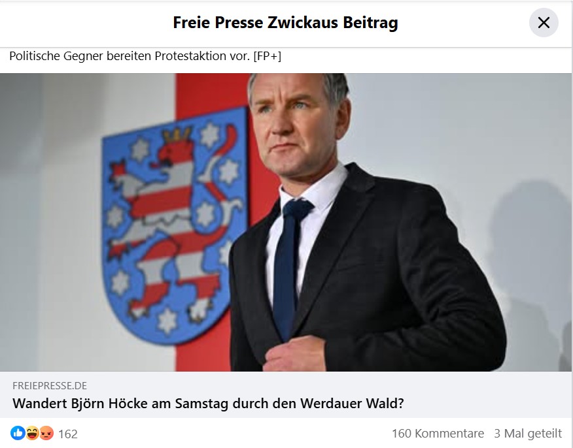
Task: Click the golden crown on the lion emblem
Action: (177, 135)
